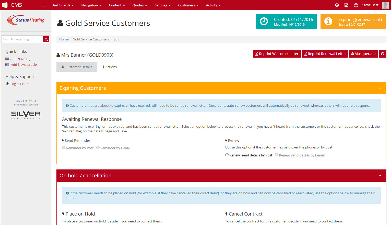Click the newspaper icon beside Add News article
Image resolution: width=391 pixels, height=225 pixels.
pos(7,65)
